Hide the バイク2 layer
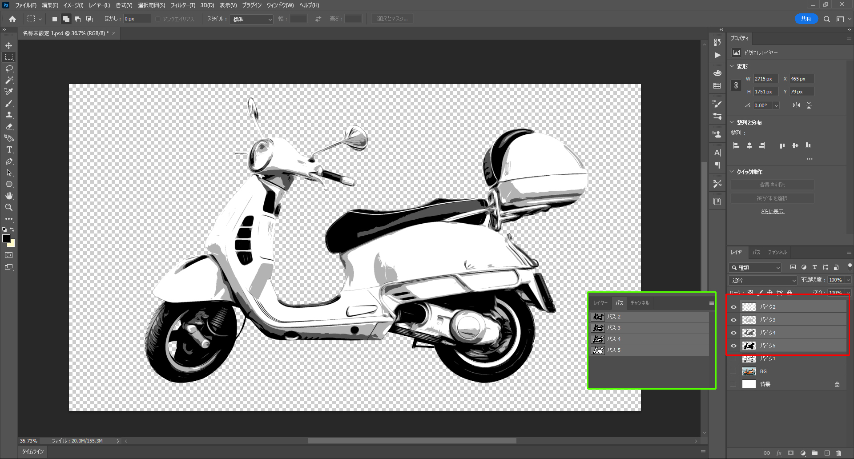 click(x=733, y=307)
